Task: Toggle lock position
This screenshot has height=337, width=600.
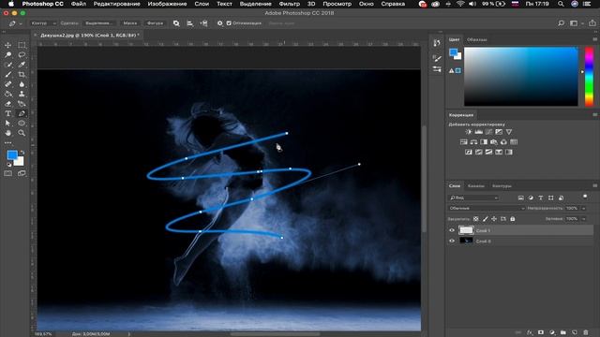Action: [494, 219]
